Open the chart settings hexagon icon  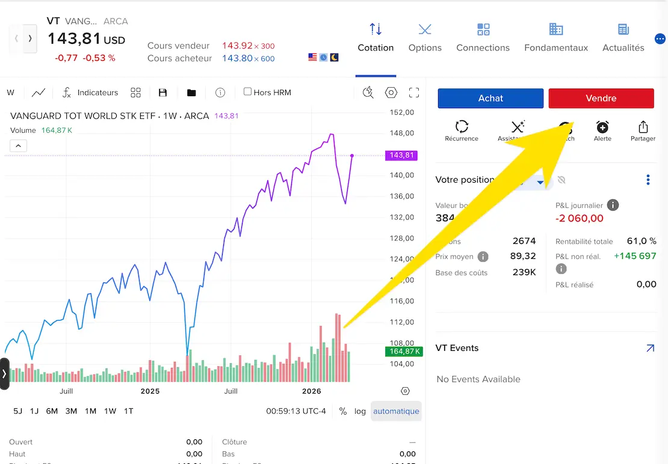(x=391, y=93)
